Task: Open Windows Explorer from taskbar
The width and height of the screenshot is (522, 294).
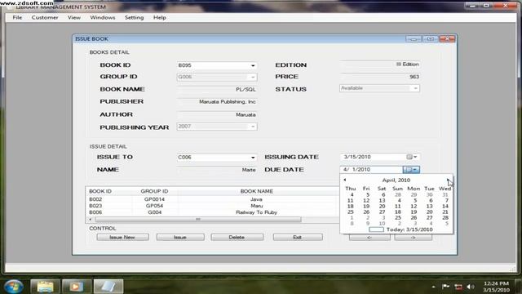Action: [x=46, y=287]
